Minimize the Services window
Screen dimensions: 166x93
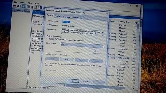[x=123, y=5]
